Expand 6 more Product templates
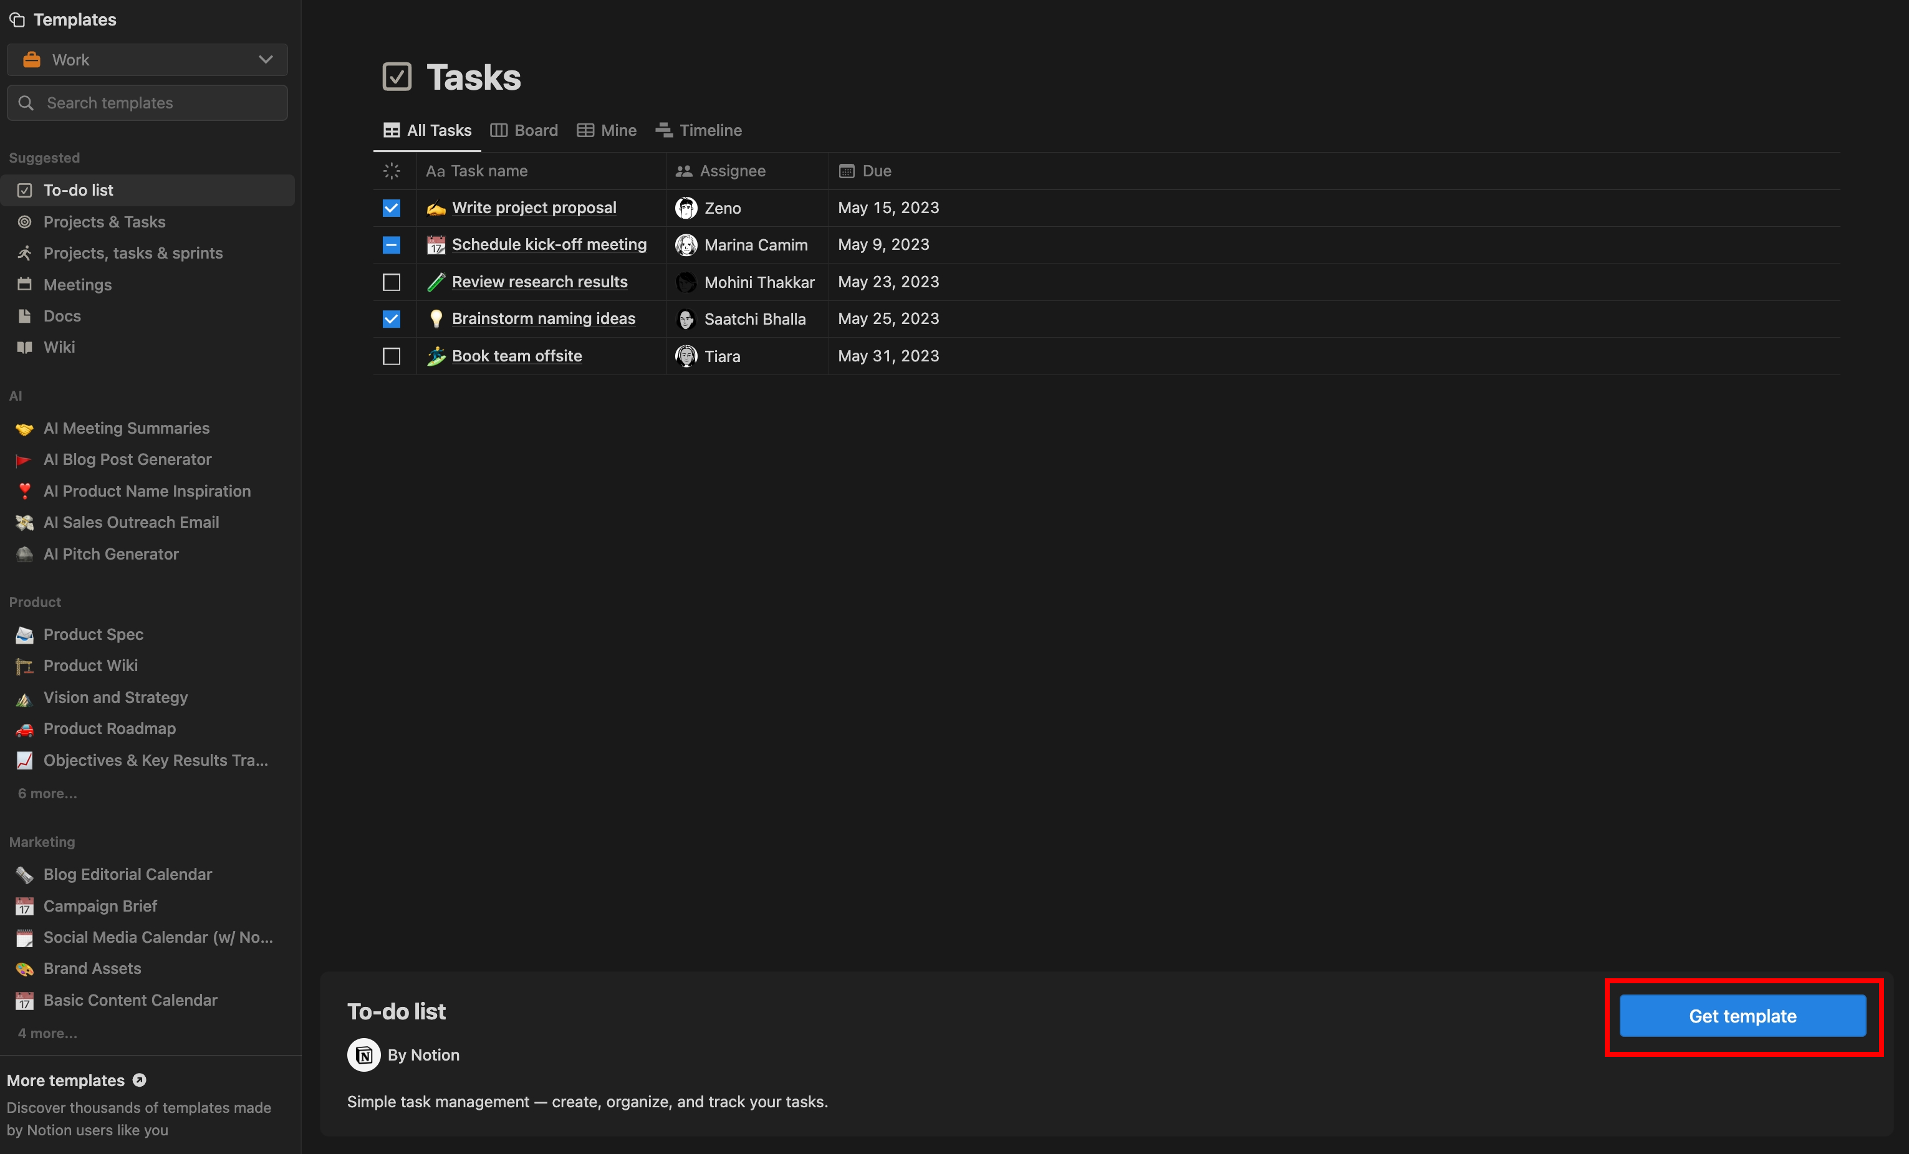Viewport: 1909px width, 1154px height. 47,793
